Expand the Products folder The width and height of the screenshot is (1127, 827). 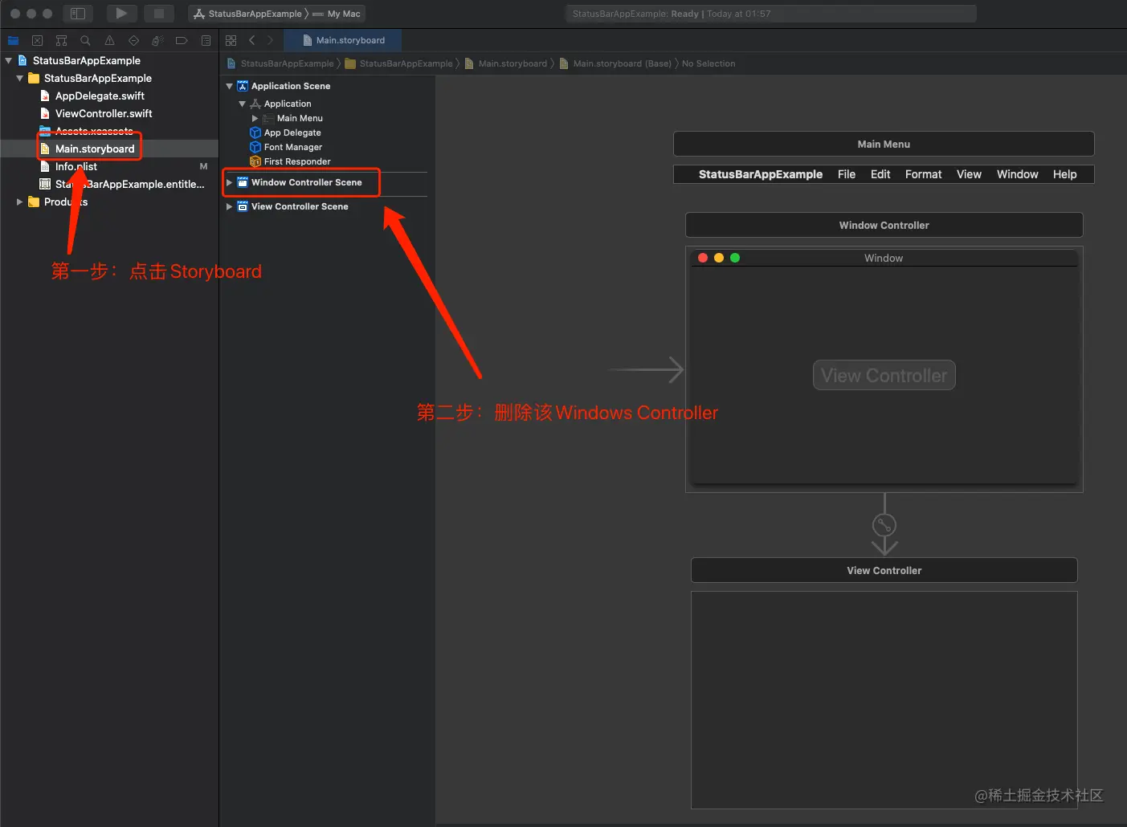(19, 202)
